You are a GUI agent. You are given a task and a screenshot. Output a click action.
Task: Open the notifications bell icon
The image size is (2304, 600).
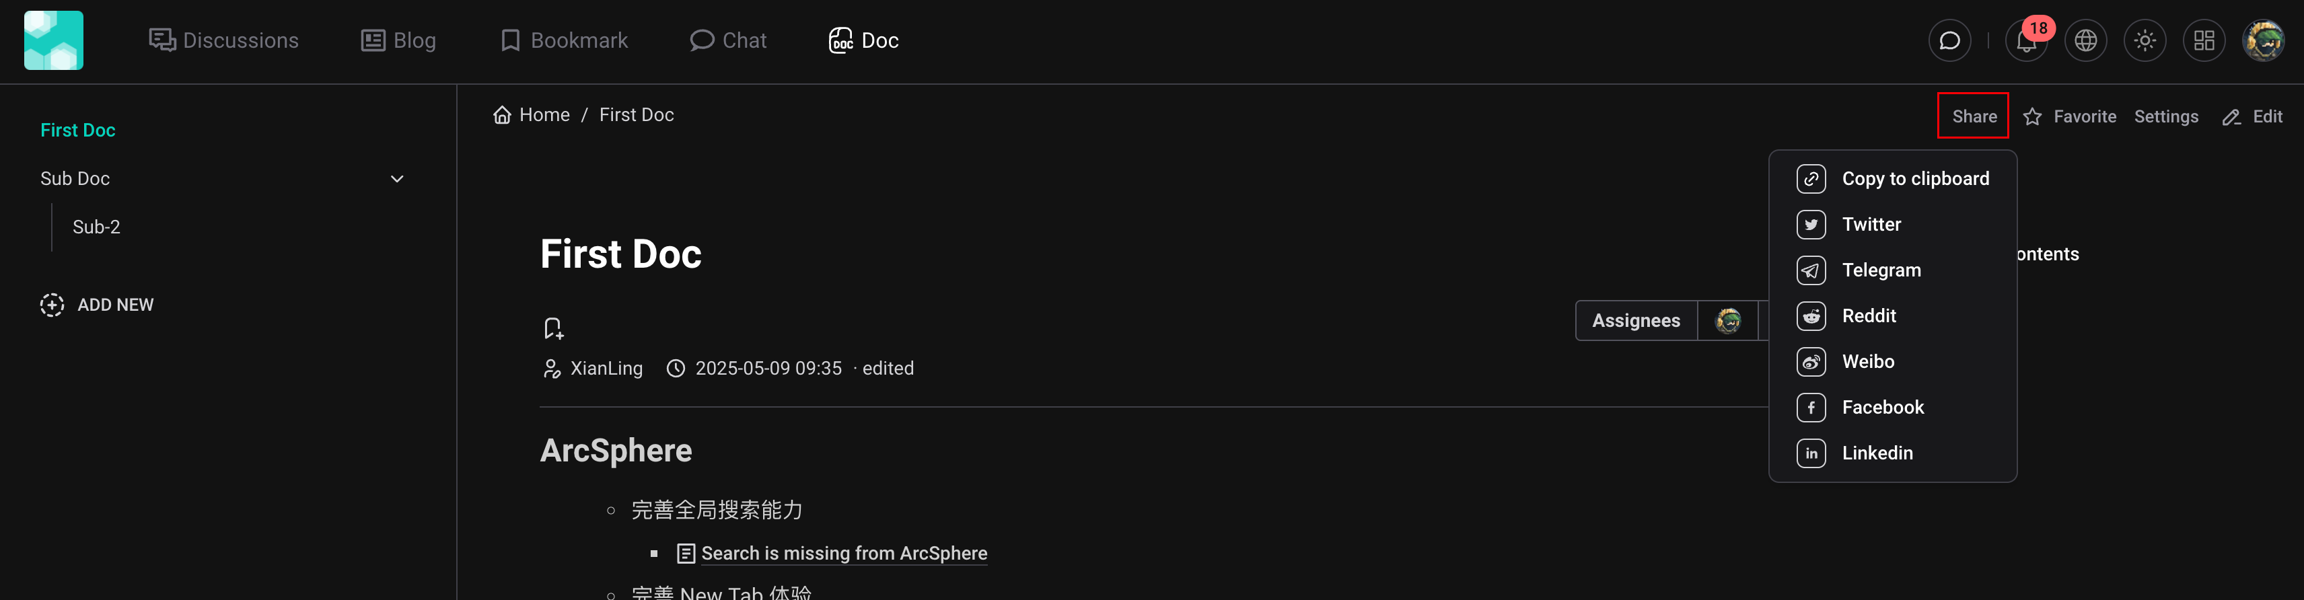point(2026,41)
